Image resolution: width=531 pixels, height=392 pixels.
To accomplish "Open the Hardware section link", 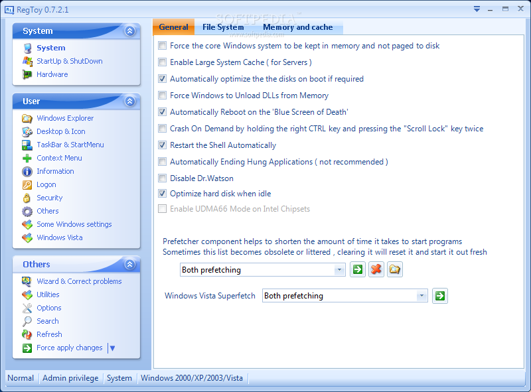I will (x=52, y=74).
